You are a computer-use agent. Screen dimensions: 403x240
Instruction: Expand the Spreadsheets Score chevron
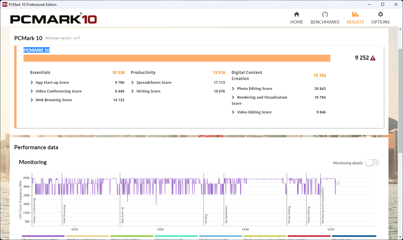133,83
